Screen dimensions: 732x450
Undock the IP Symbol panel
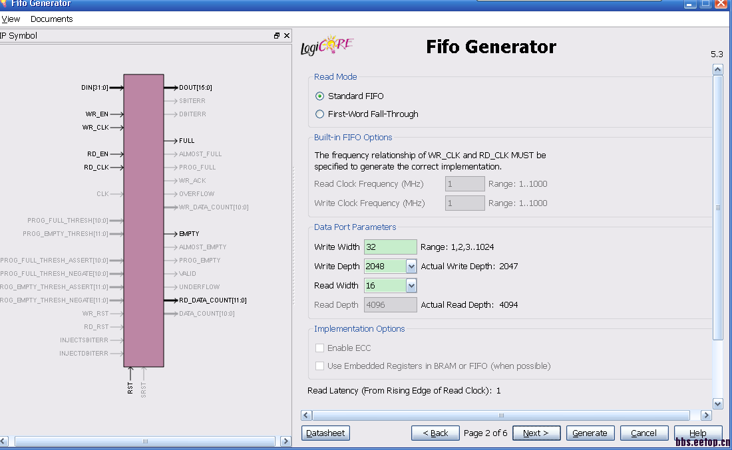277,35
